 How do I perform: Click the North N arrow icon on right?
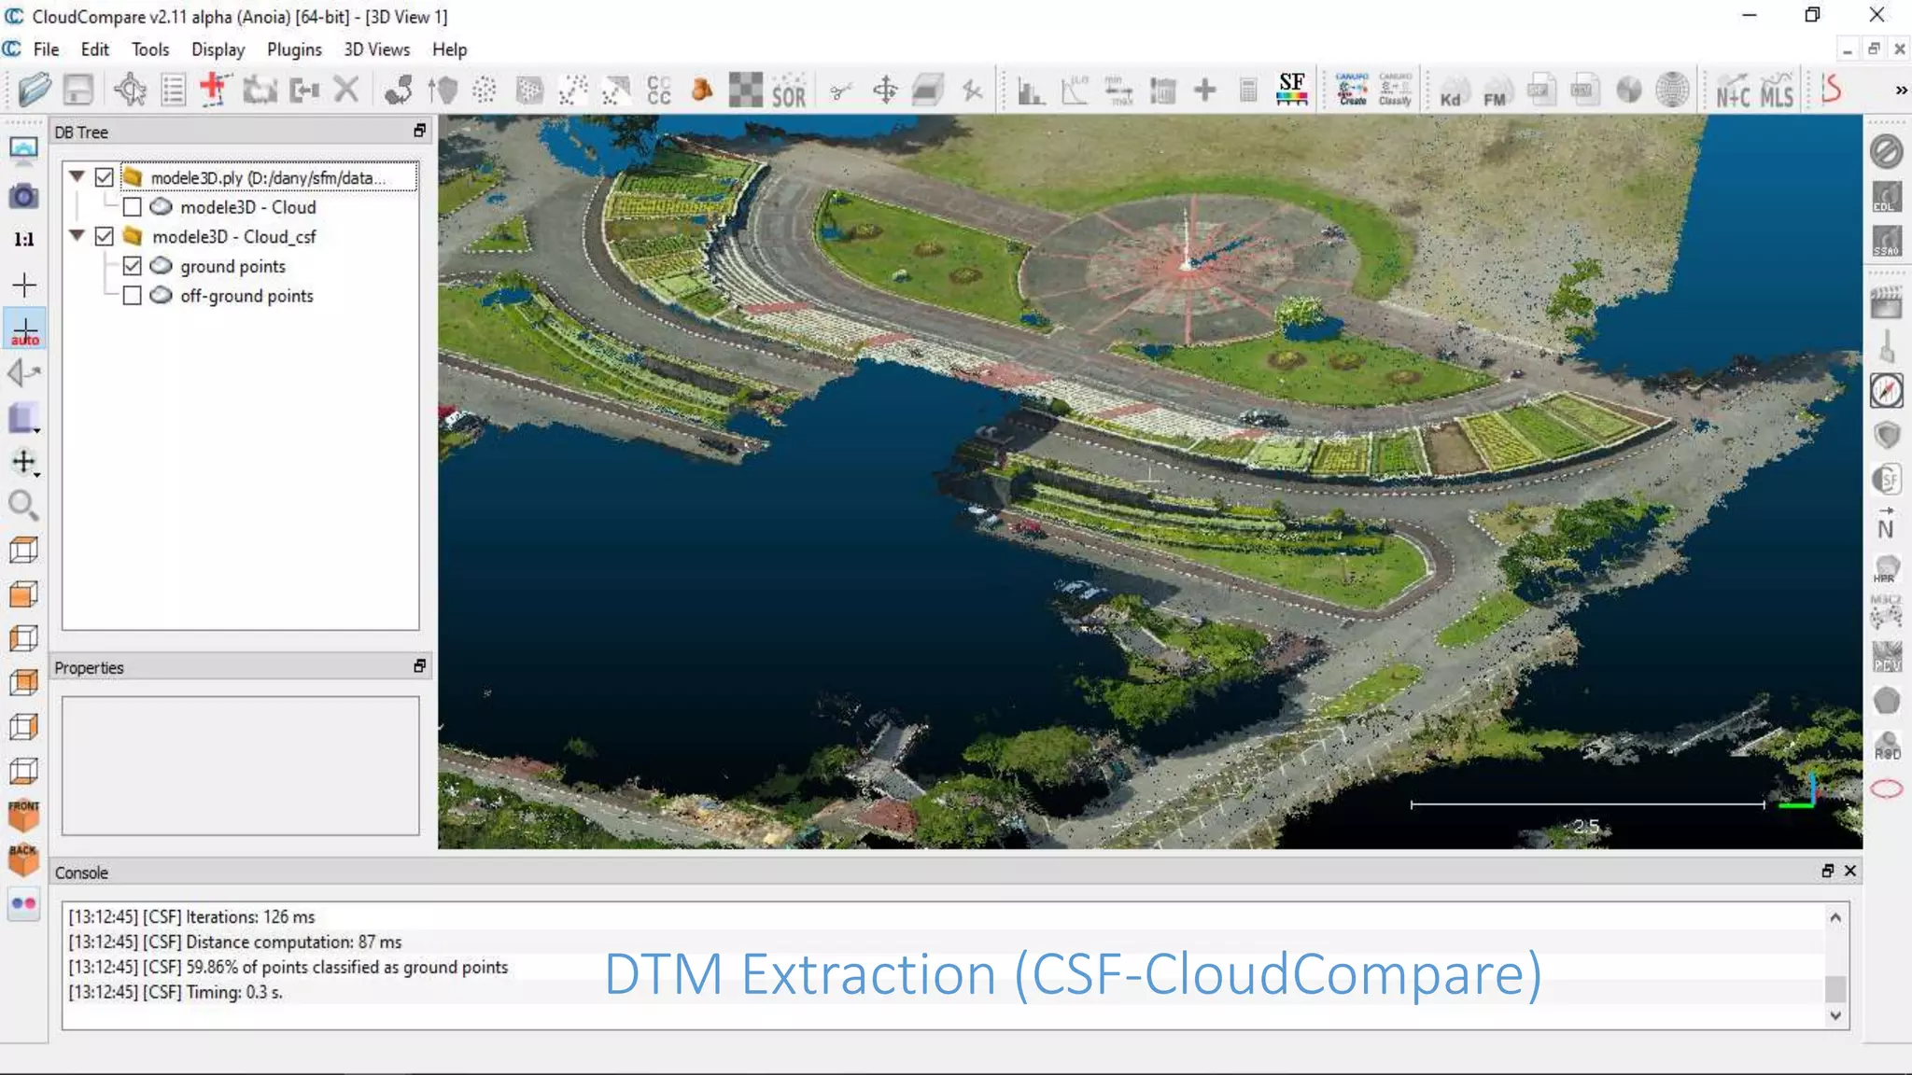tap(1886, 523)
